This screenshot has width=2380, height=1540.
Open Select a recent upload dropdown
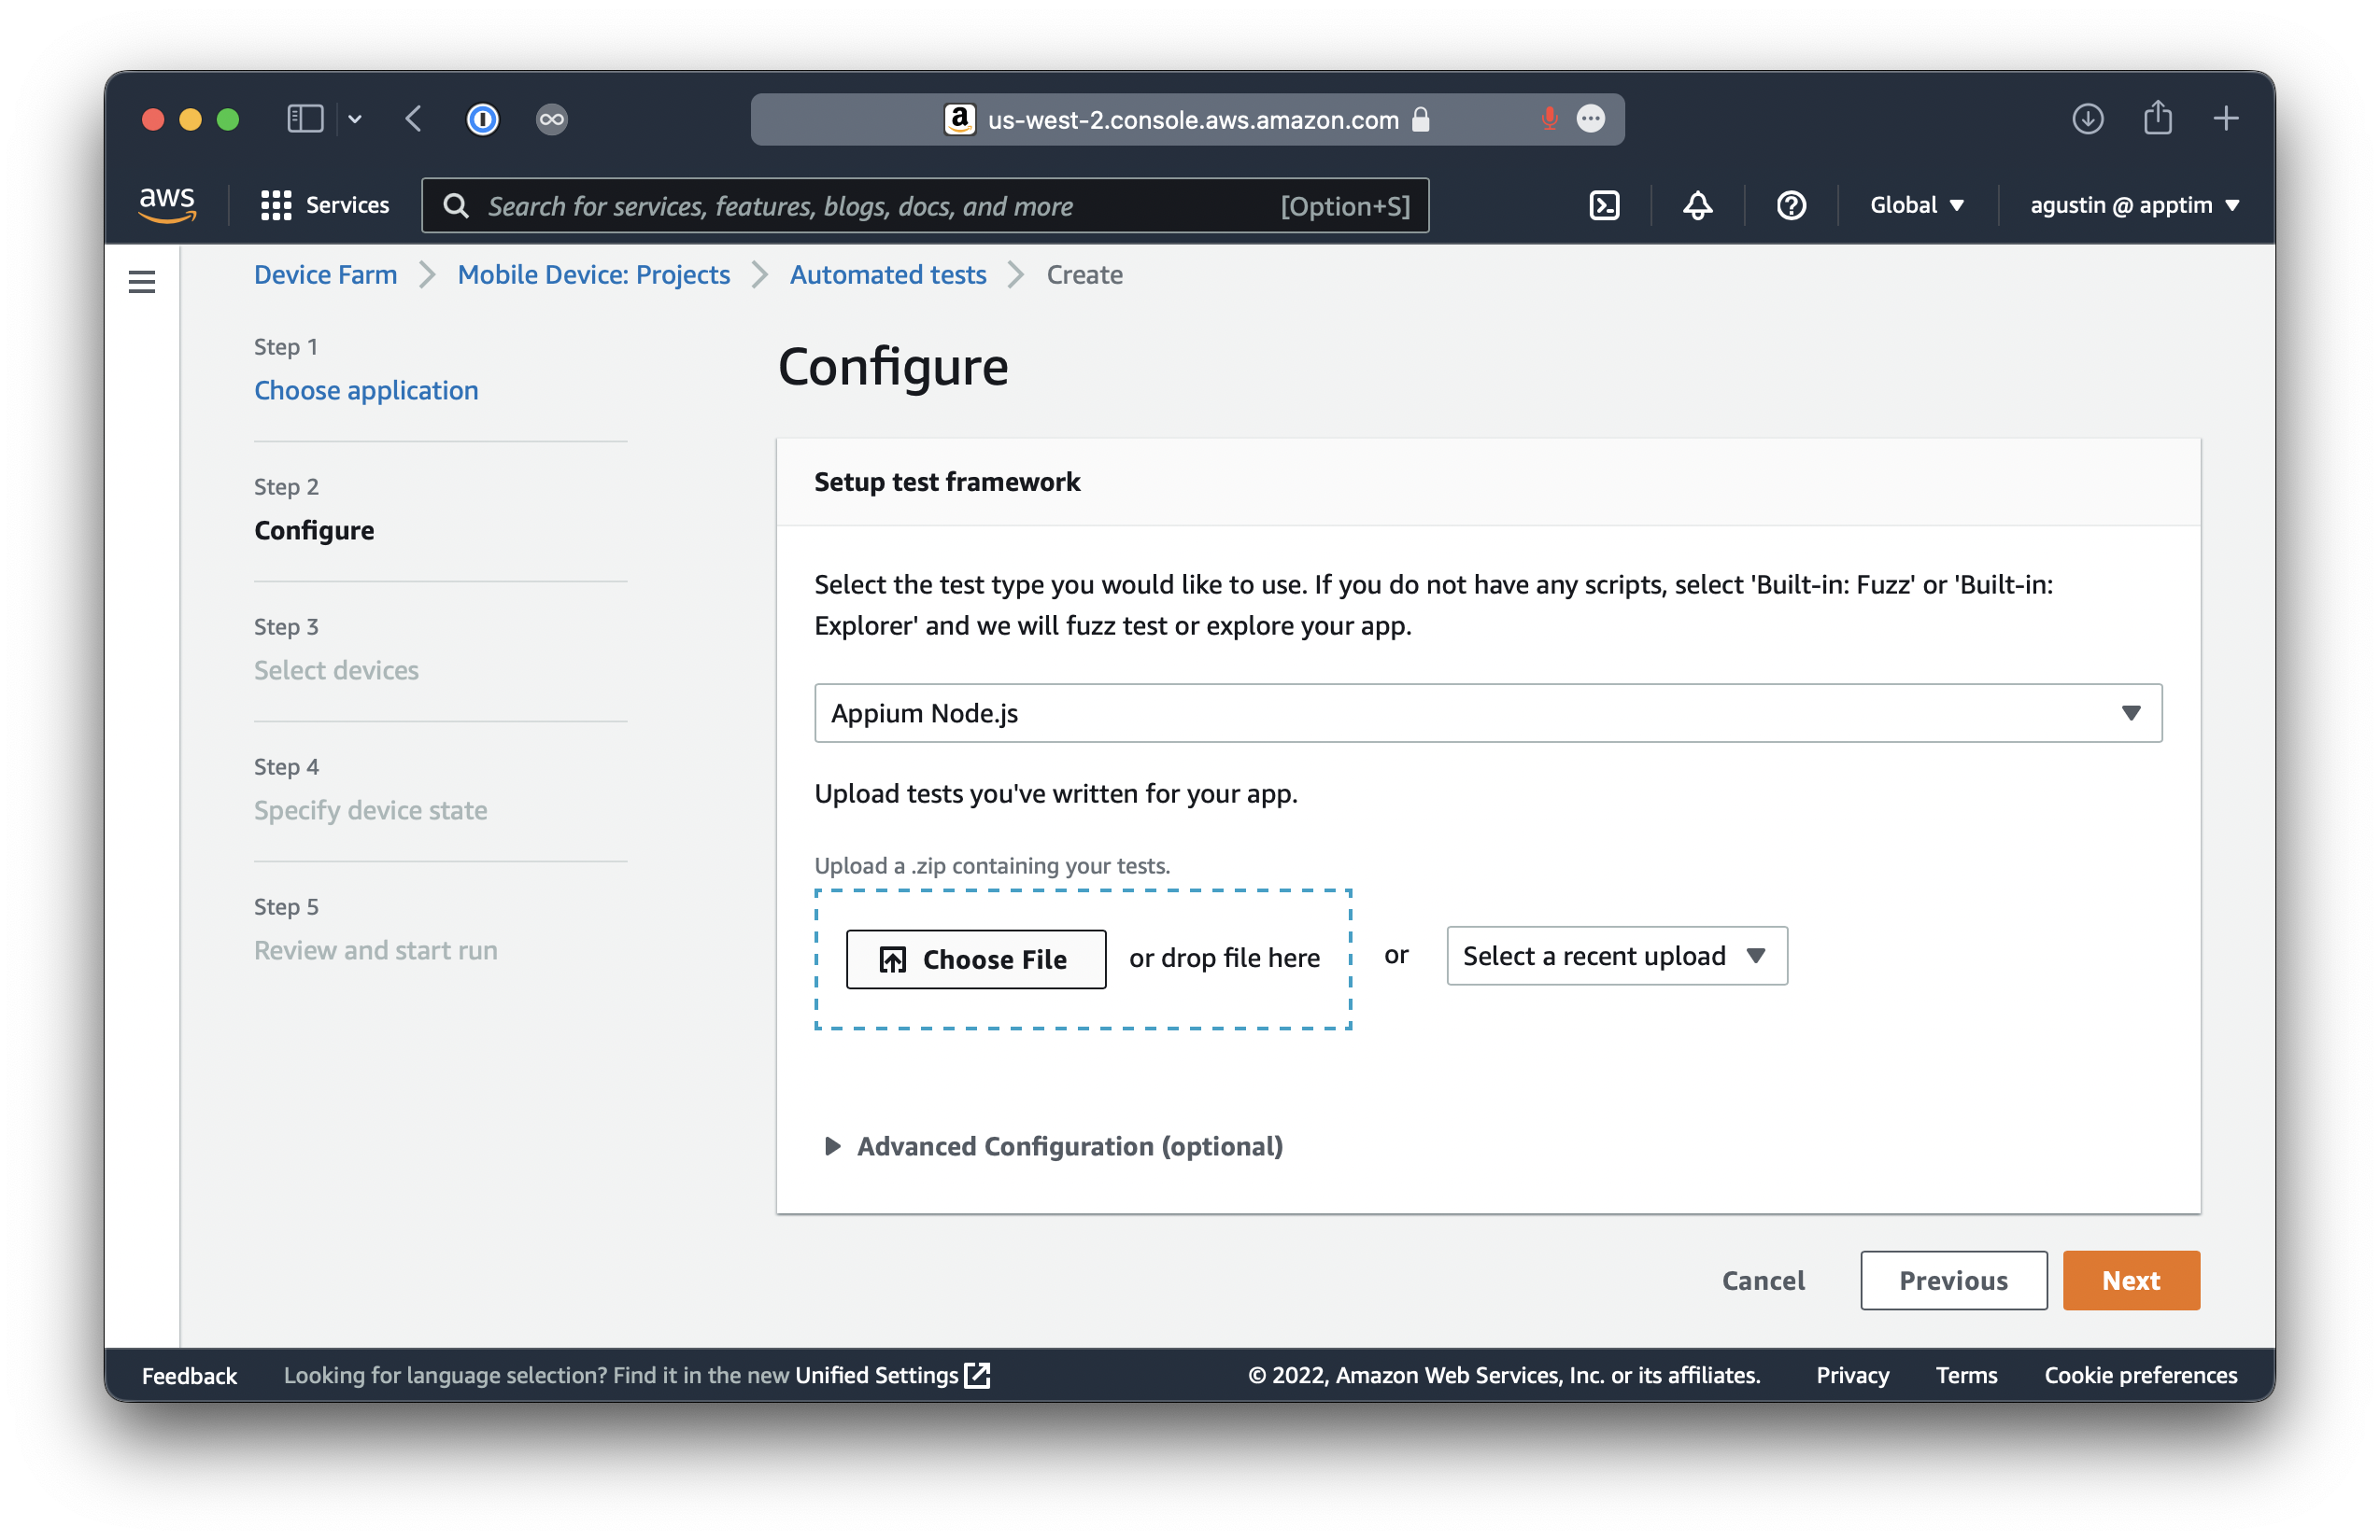(1616, 956)
